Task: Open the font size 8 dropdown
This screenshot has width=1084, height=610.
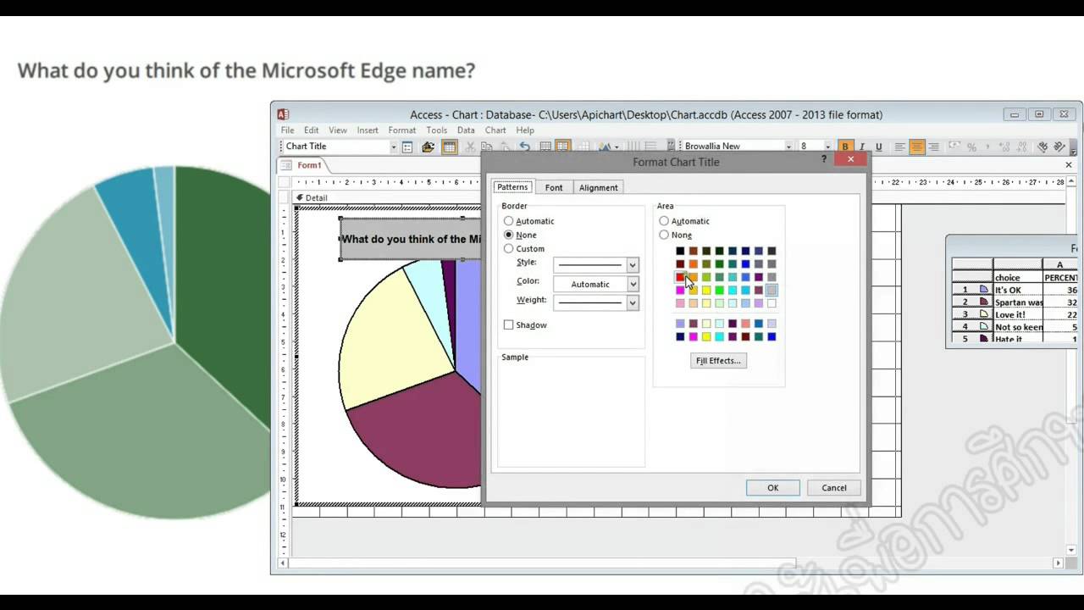Action: click(827, 147)
